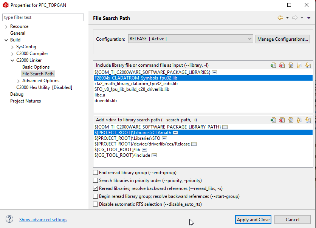Click Add icon in library search path list
The height and width of the screenshot is (228, 316).
pyautogui.click(x=273, y=120)
